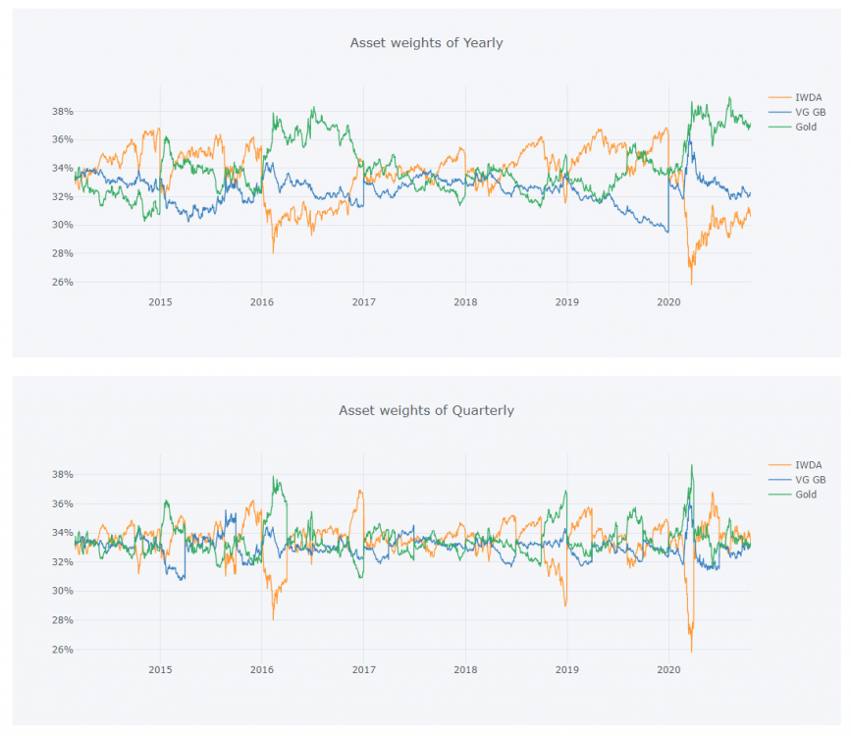Click green Gold line swatch in Yearly legend

[781, 127]
